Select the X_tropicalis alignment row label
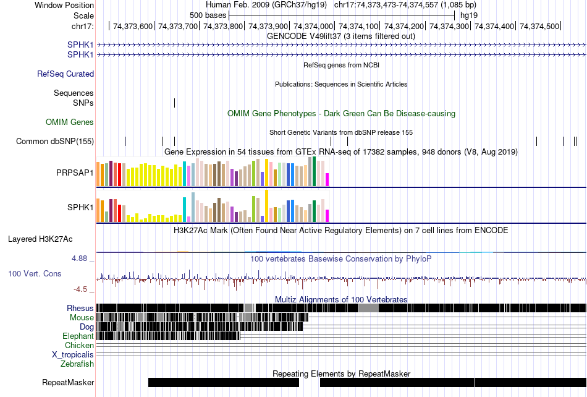 tap(73, 354)
